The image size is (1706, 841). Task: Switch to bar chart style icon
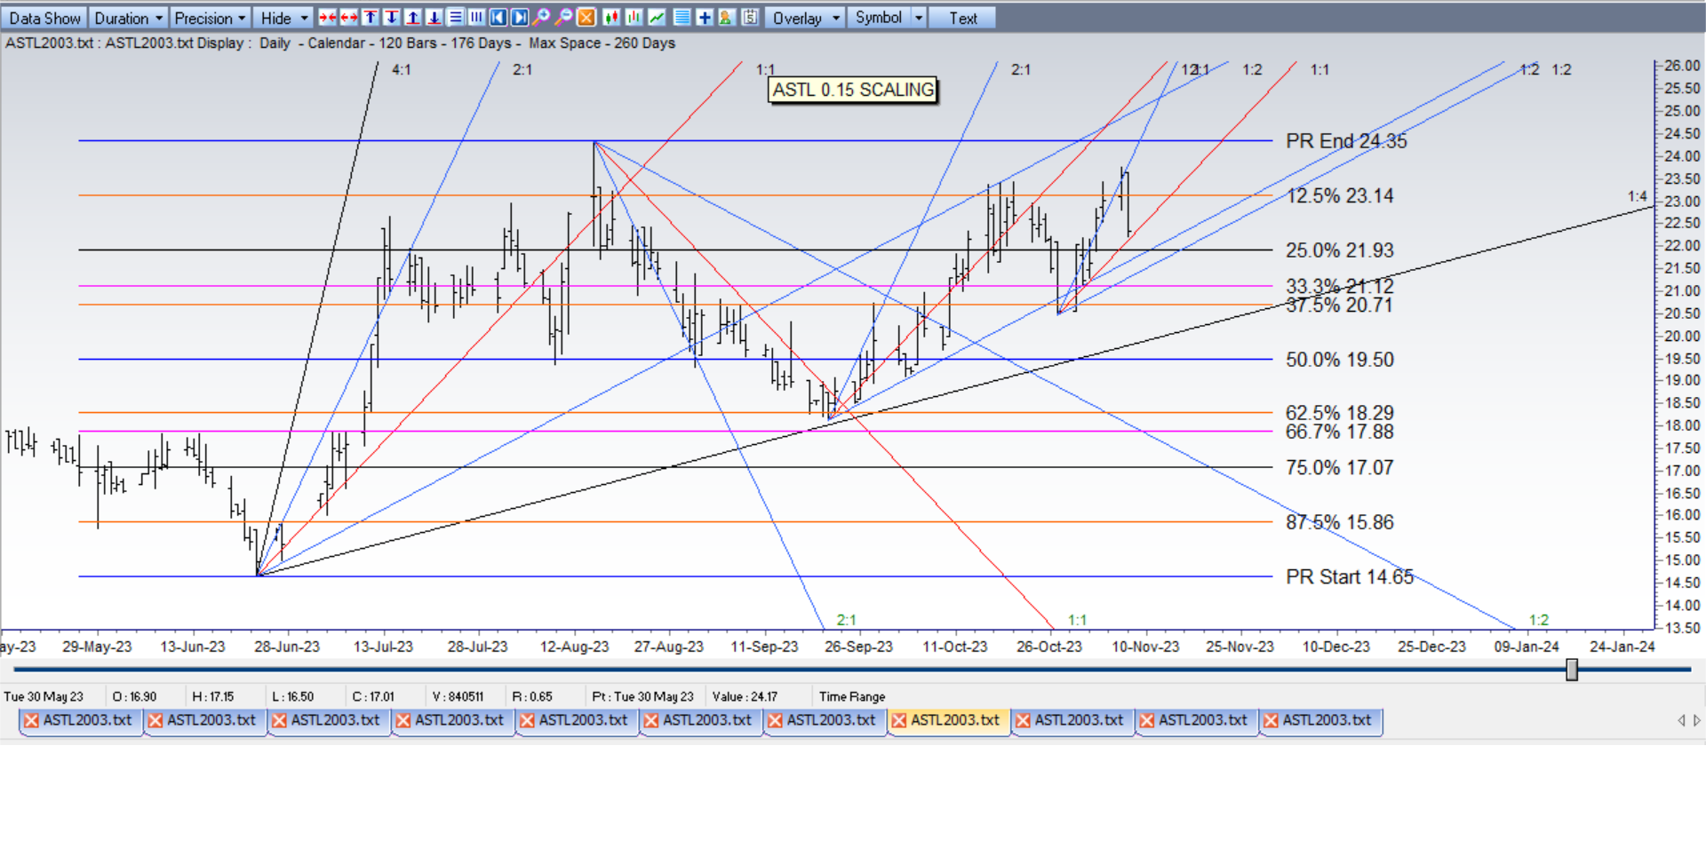point(634,18)
